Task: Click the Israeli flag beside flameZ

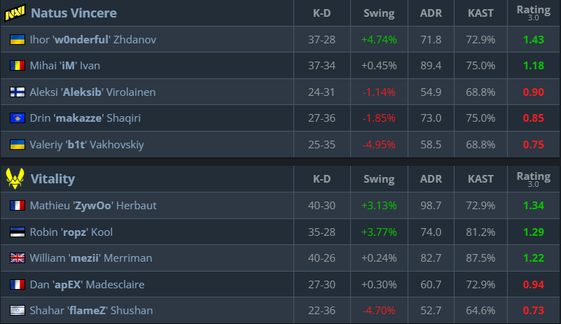Action: pos(18,310)
